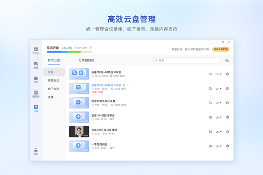Image resolution: width=263 pixels, height=175 pixels.
Task: Click into the 搜索 search field
Action: tap(187, 60)
